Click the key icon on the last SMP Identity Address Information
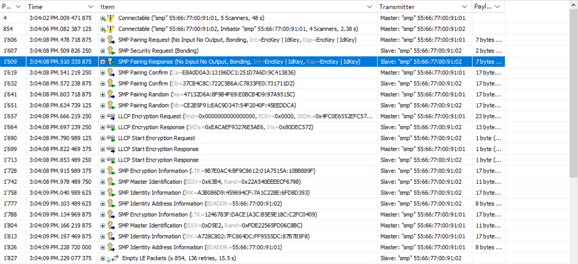Viewport: 578px width, 264px height. (x=111, y=247)
